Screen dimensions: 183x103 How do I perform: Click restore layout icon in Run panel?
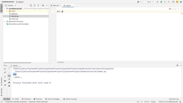5,81
